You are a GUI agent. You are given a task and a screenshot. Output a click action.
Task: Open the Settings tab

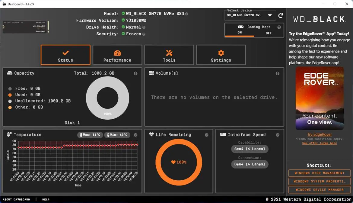click(x=221, y=55)
